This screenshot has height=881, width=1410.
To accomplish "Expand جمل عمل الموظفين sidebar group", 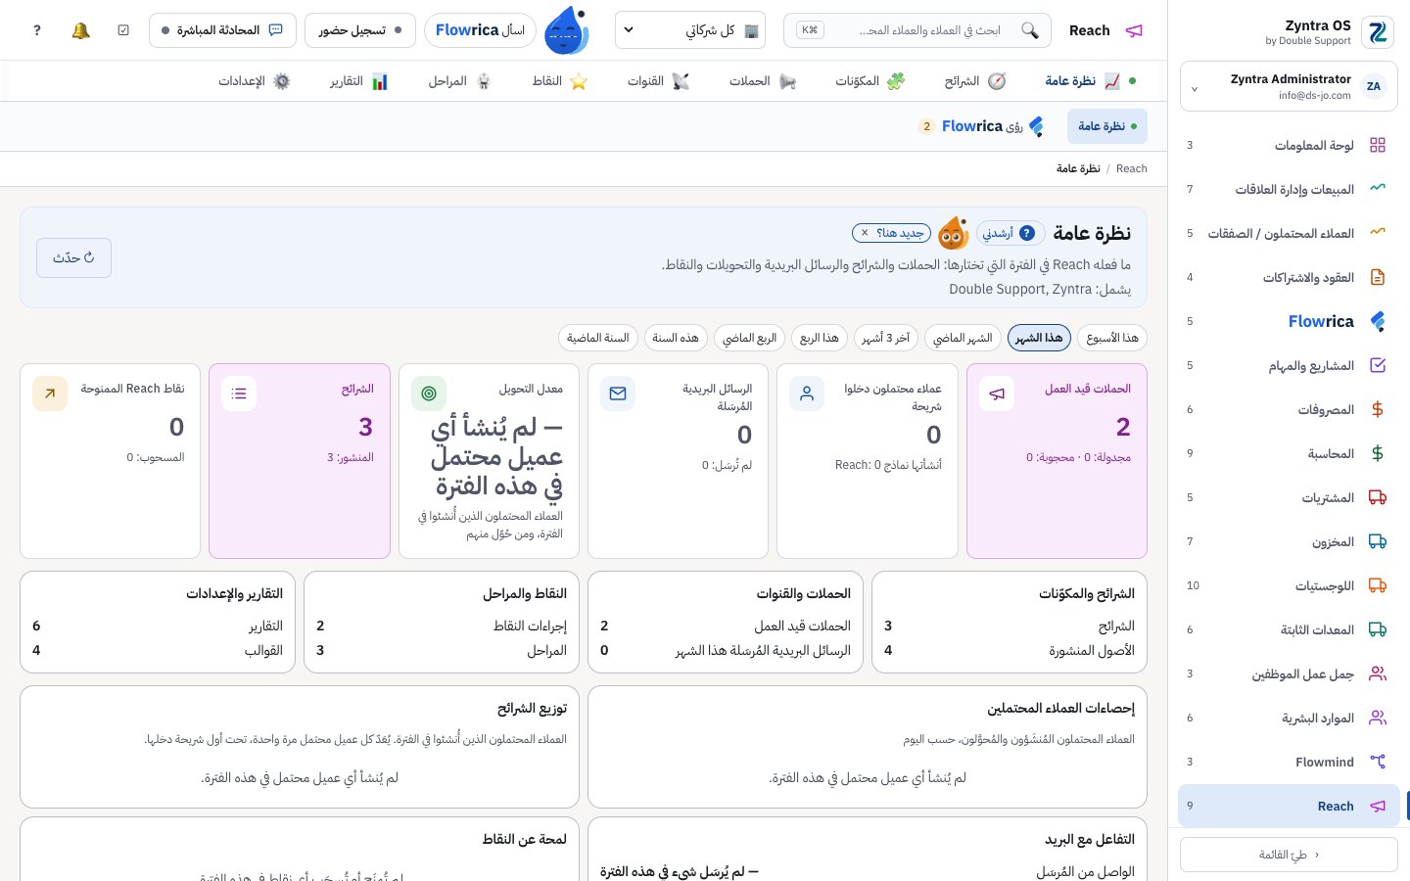I will 1289,673.
